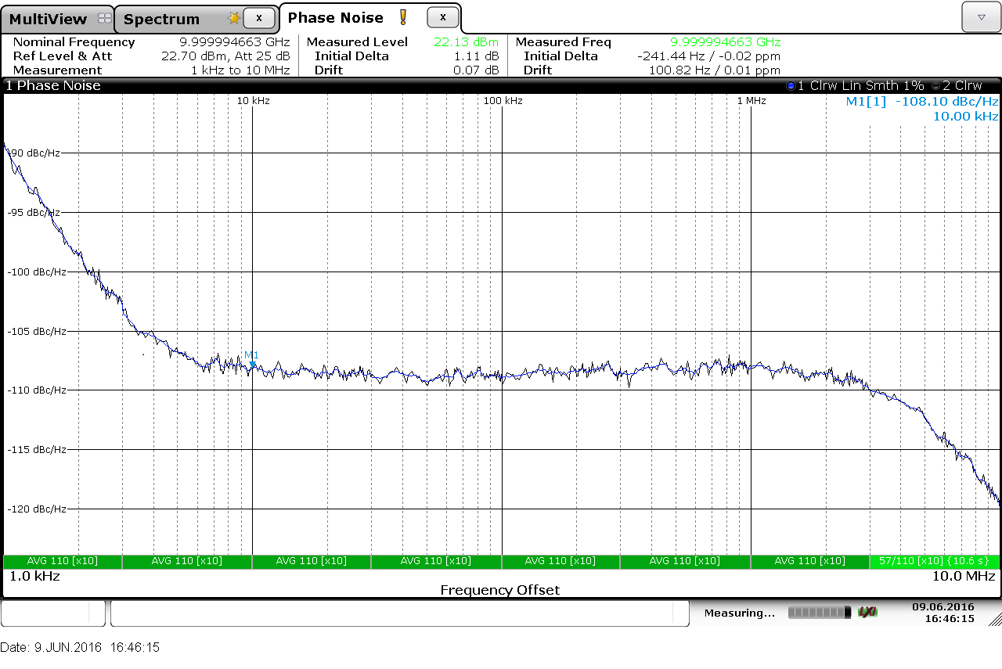Click the 1 Phase Noise window title bar
The image size is (1002, 669).
point(313,85)
